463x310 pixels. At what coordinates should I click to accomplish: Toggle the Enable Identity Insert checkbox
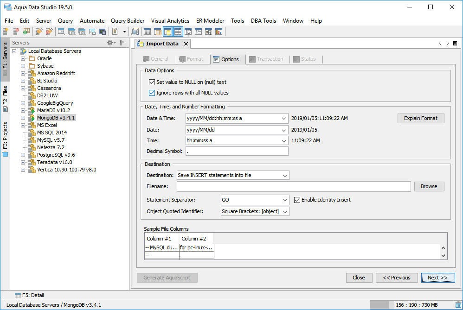pyautogui.click(x=297, y=200)
